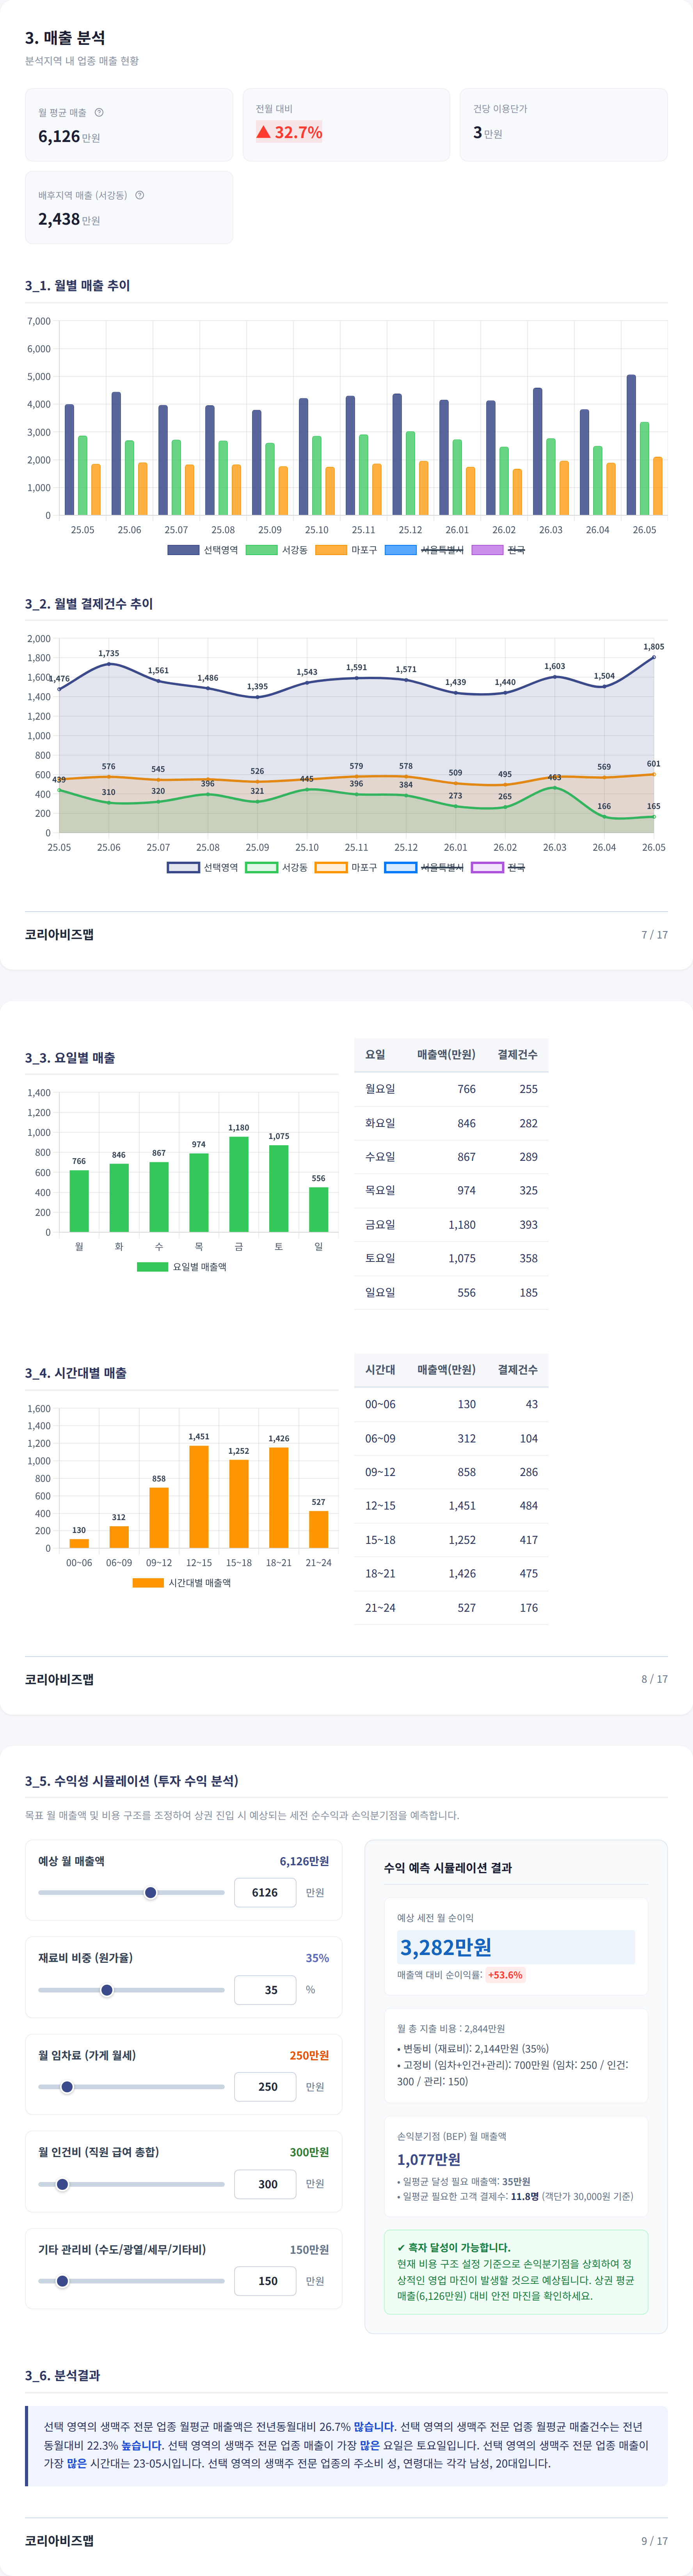
Task: Adjust the 월 인건비 (직원 급여 총합) slider
Action: coord(131,2184)
